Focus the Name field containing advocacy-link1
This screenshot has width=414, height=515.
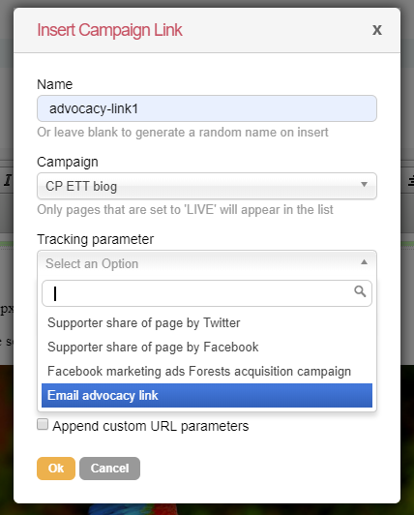tap(207, 108)
